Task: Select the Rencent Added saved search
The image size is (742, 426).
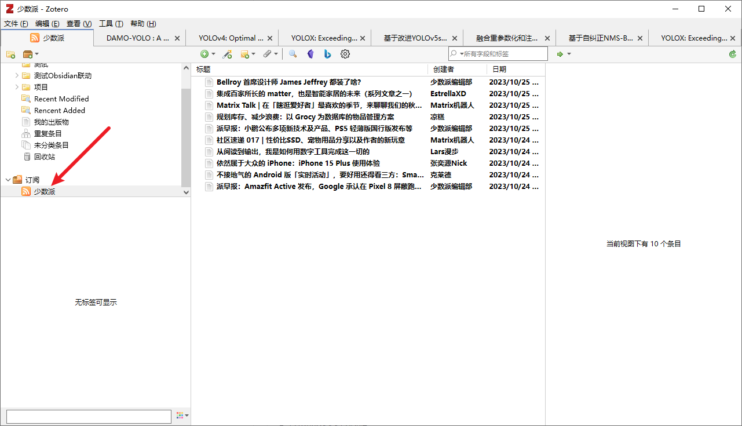Action: coord(59,110)
